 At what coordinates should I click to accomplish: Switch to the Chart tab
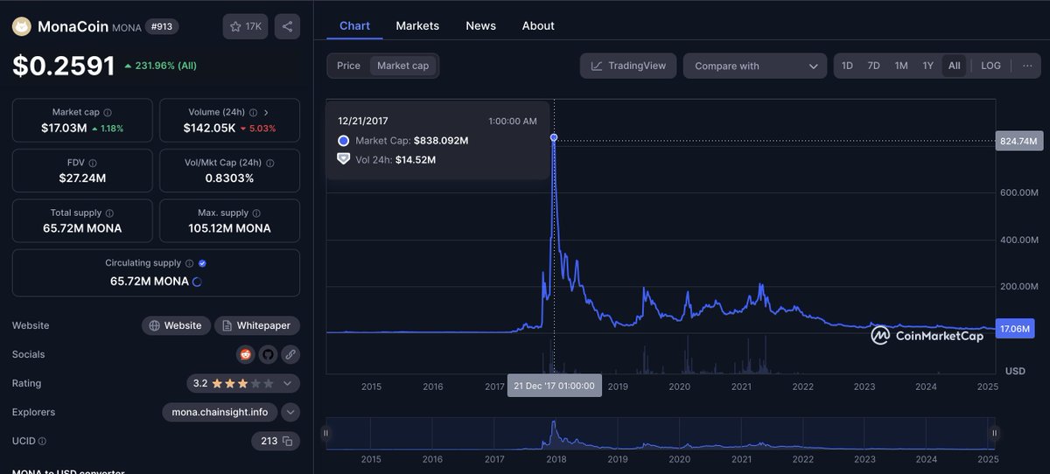point(354,26)
